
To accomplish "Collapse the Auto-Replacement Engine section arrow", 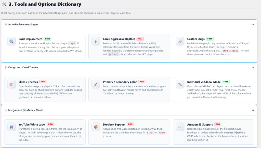I will tap(253, 24).
